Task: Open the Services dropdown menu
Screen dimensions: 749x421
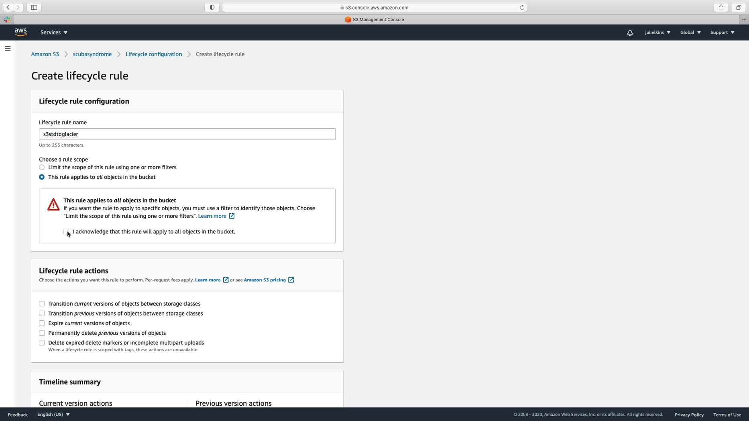Action: (x=54, y=32)
